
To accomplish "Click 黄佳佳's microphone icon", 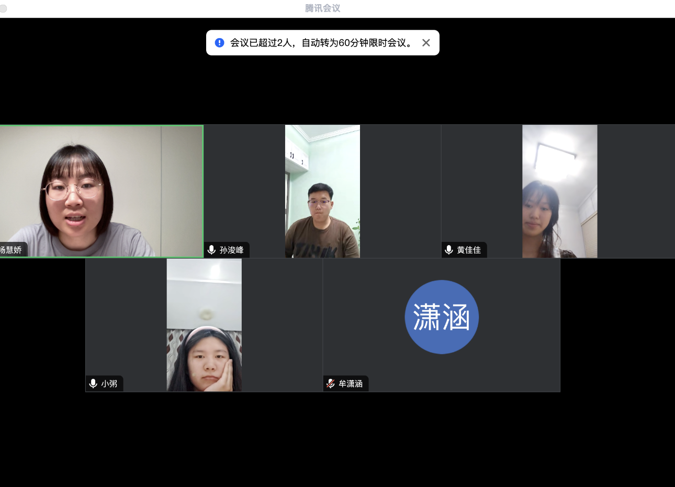I will [449, 250].
